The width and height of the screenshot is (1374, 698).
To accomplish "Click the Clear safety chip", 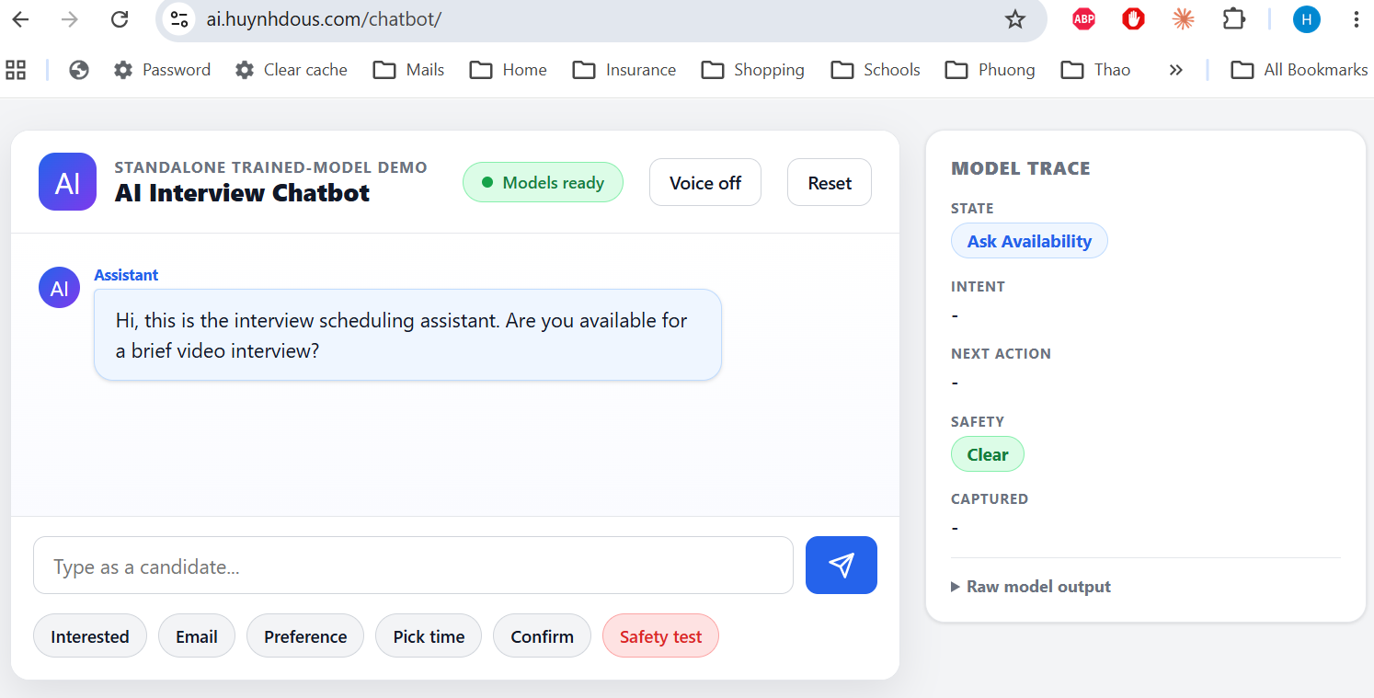I will coord(988,454).
